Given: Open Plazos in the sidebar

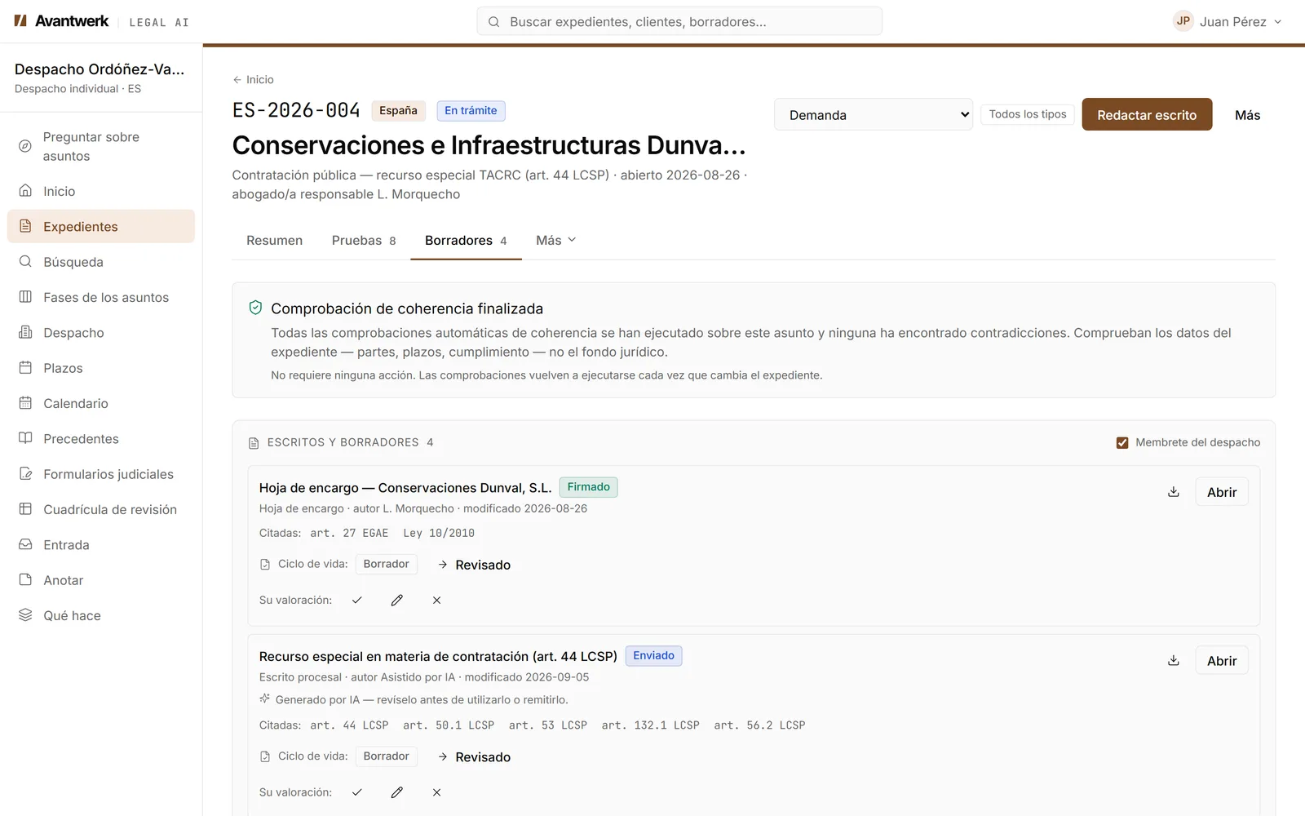Looking at the screenshot, I should (101, 368).
